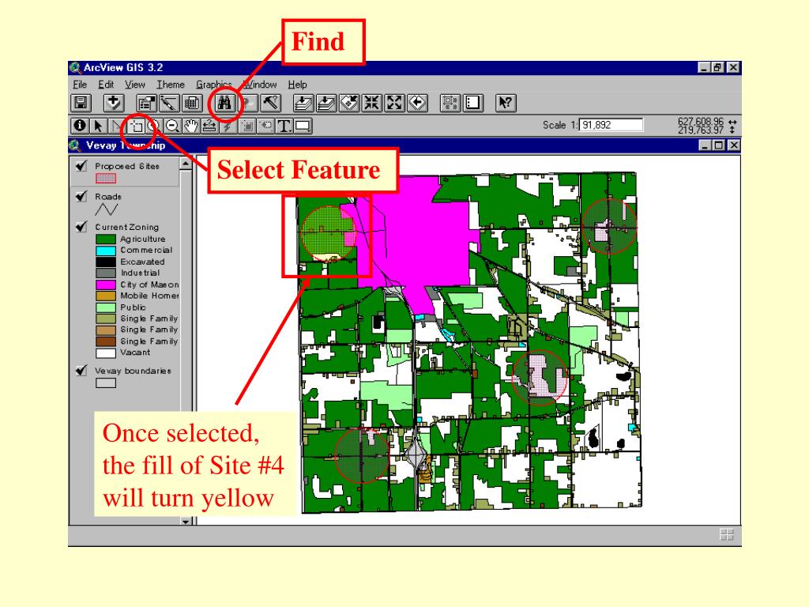Viewport: 809px width, 607px height.
Task: Click the Find binoculars button
Action: point(224,103)
